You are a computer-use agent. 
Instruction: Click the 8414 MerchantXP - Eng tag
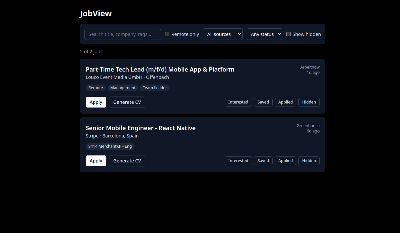(110, 146)
